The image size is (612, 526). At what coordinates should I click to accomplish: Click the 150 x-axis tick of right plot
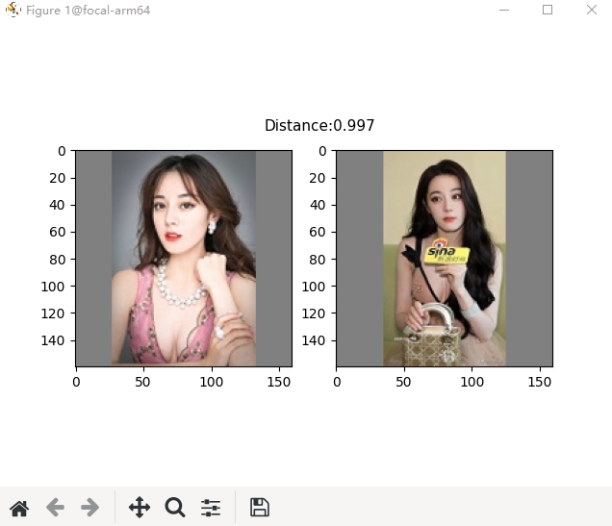click(x=538, y=382)
